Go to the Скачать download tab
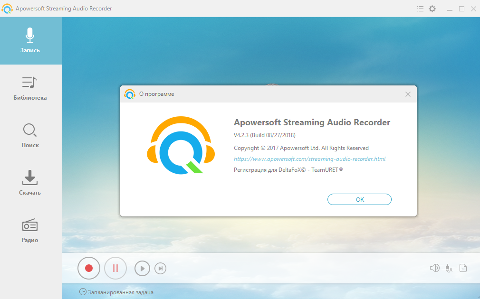 pos(30,183)
